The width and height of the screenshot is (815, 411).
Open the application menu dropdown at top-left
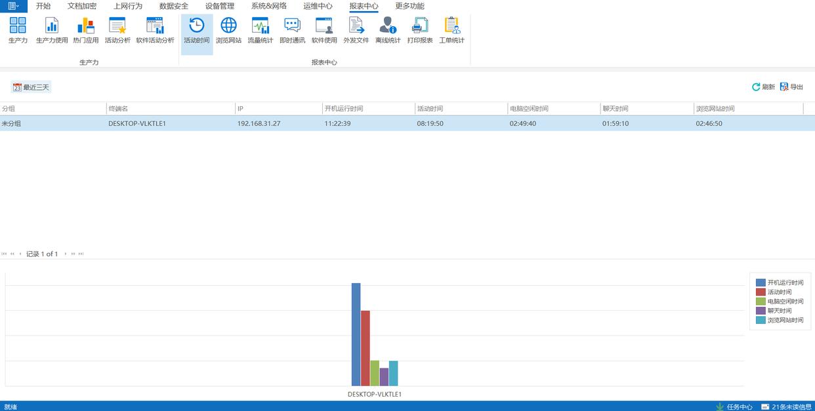[x=13, y=6]
